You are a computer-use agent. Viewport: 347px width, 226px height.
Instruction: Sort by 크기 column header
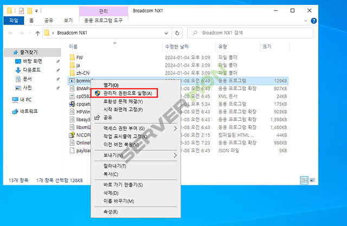tap(267, 47)
